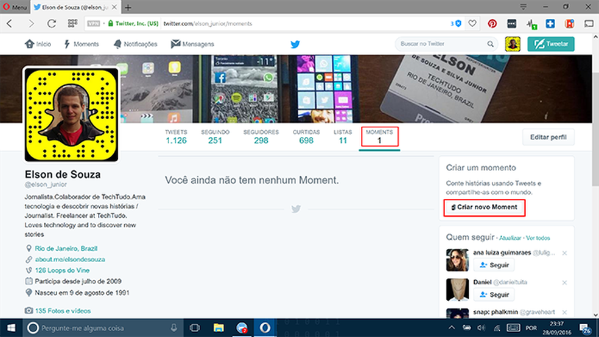Open File Explorer on the taskbar
This screenshot has height=337, width=599.
coord(219,328)
